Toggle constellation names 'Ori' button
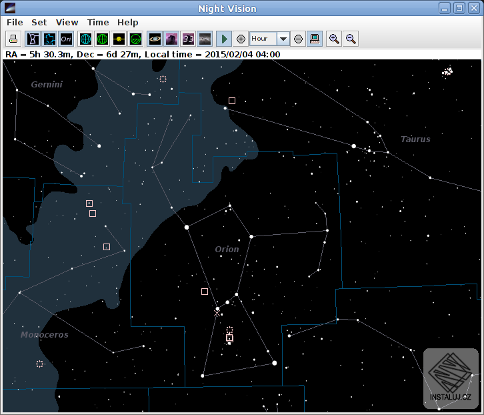Viewport: 484px width, 415px height. (66, 39)
